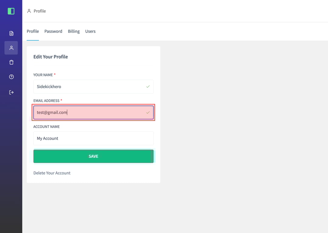
Task: Open the trash from the sidebar
Action: coord(11,62)
